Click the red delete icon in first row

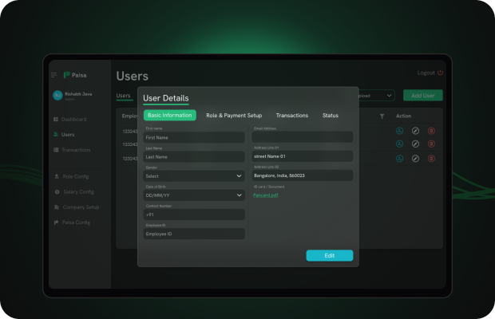(432, 131)
